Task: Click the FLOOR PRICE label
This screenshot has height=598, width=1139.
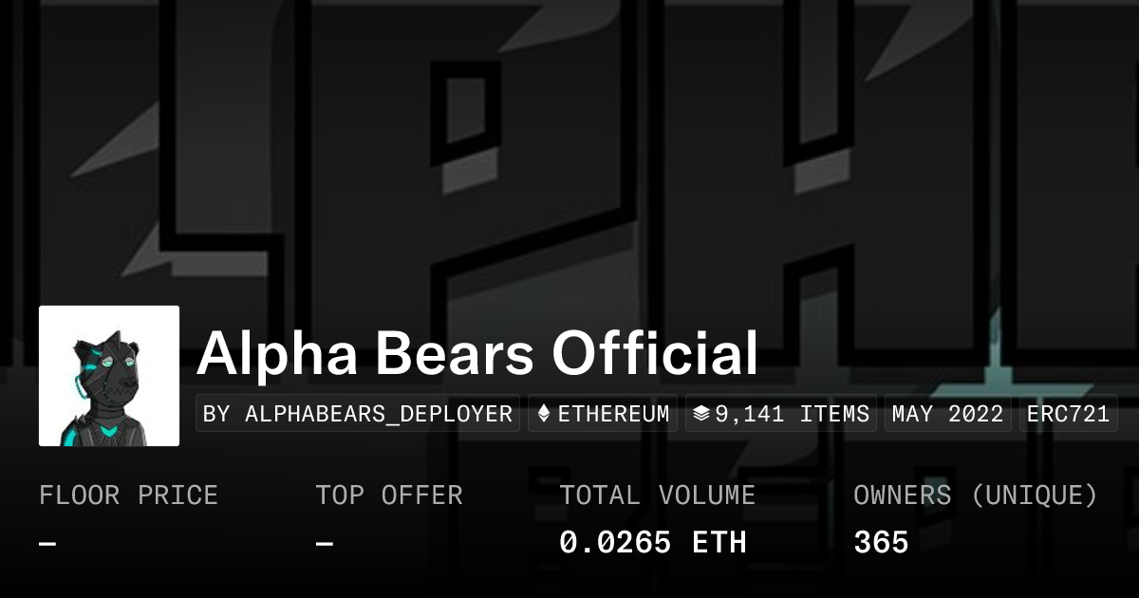Action: tap(128, 495)
